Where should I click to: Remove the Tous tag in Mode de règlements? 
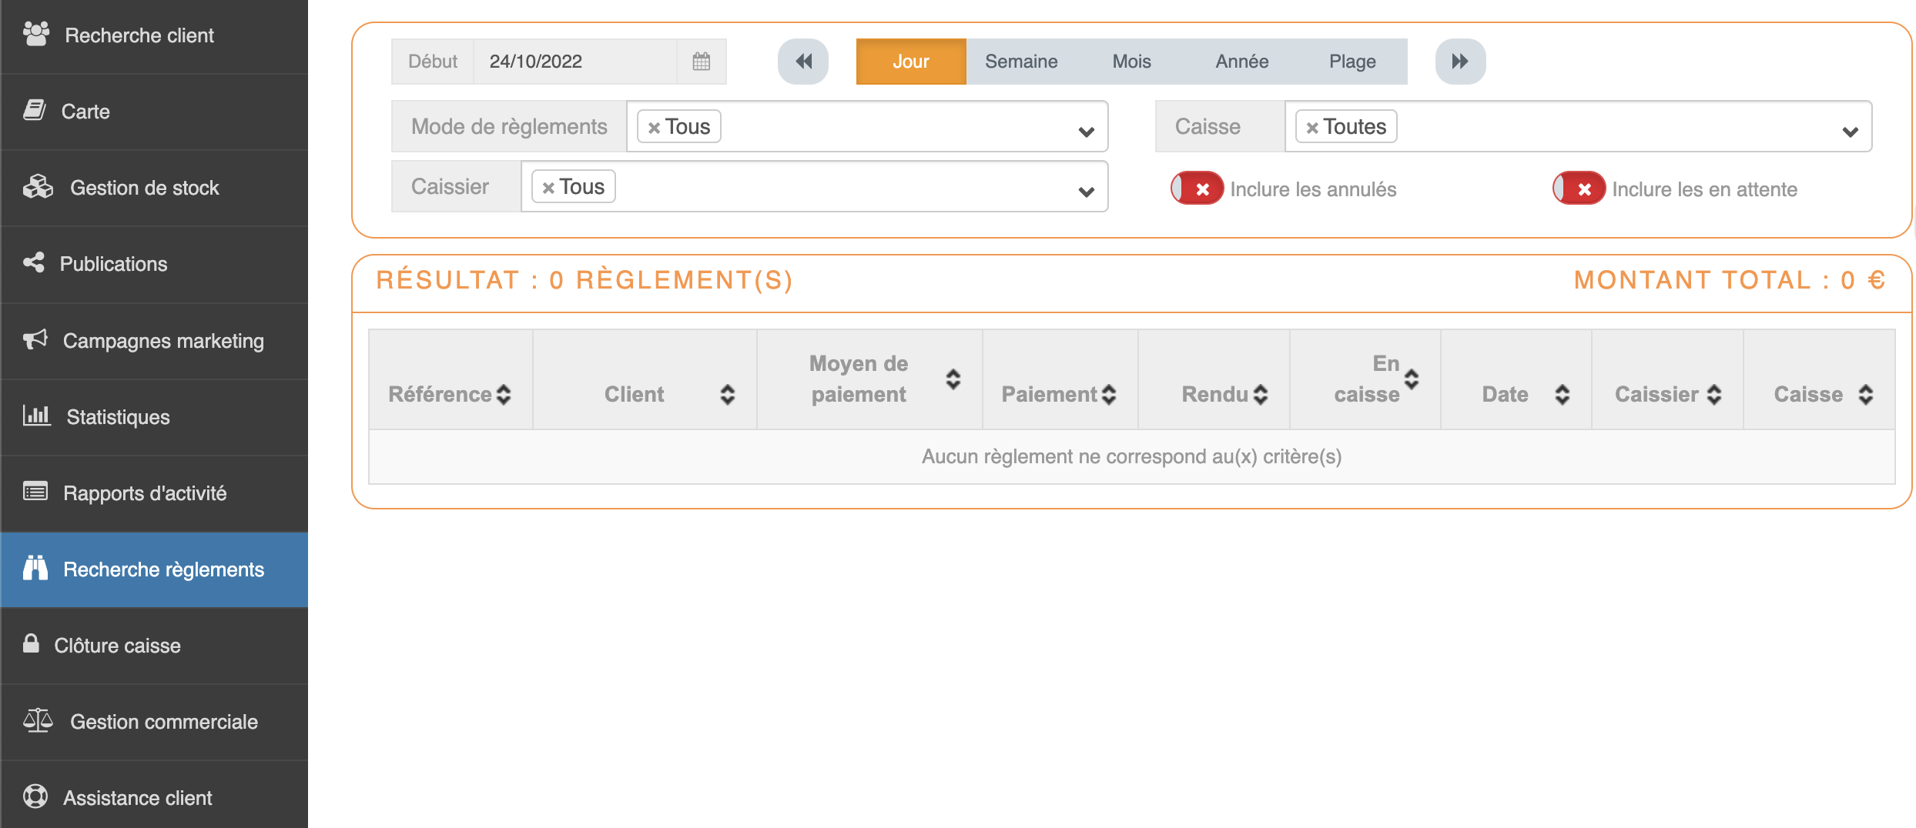[x=654, y=128]
